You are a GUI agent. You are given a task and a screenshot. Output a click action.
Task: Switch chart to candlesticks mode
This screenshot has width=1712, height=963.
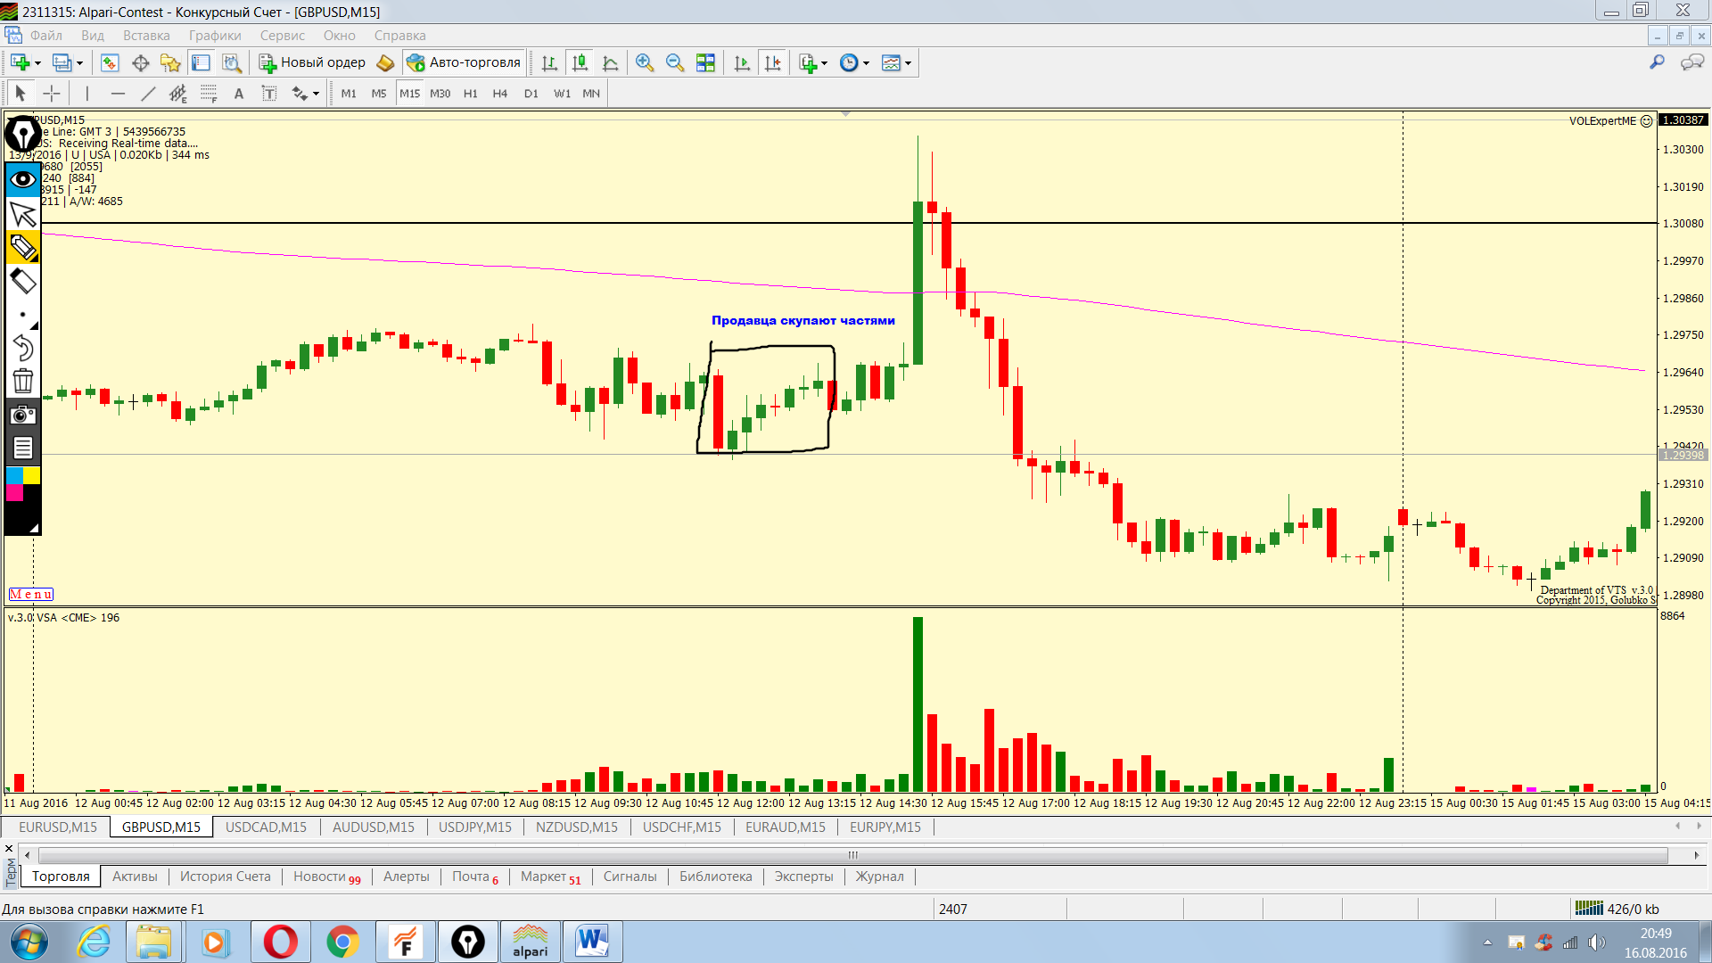(x=580, y=62)
